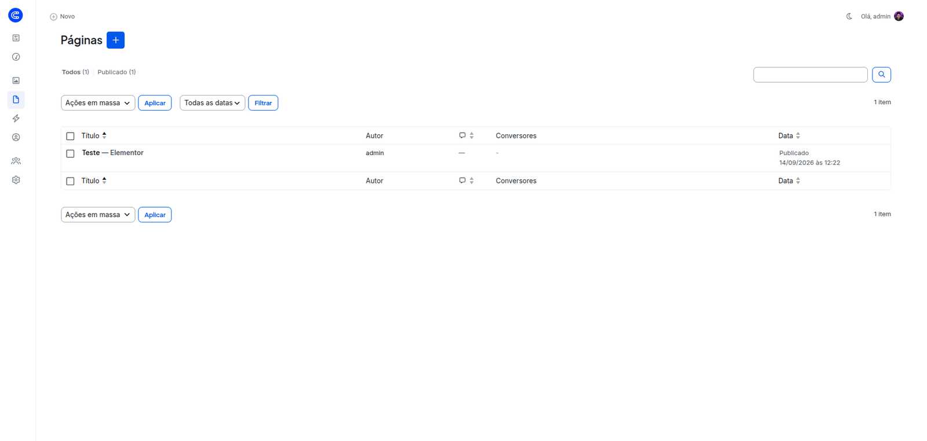The image size is (927, 441).
Task: Sort by Título in the bottom footer row
Action: click(94, 181)
